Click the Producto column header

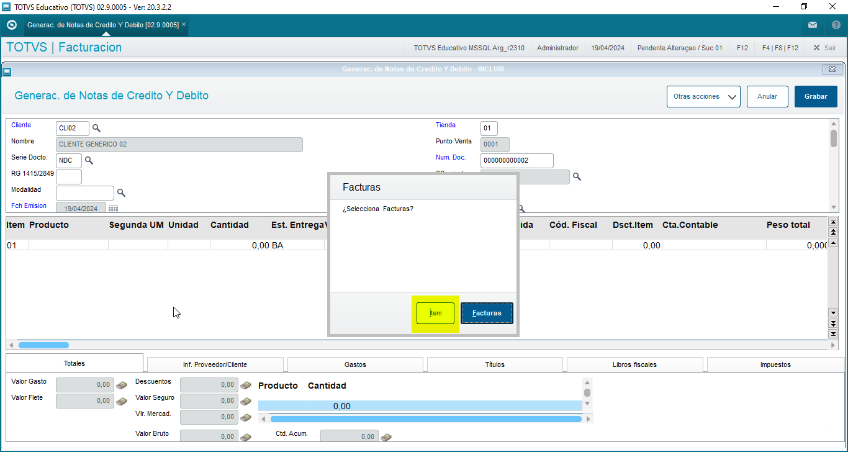49,225
